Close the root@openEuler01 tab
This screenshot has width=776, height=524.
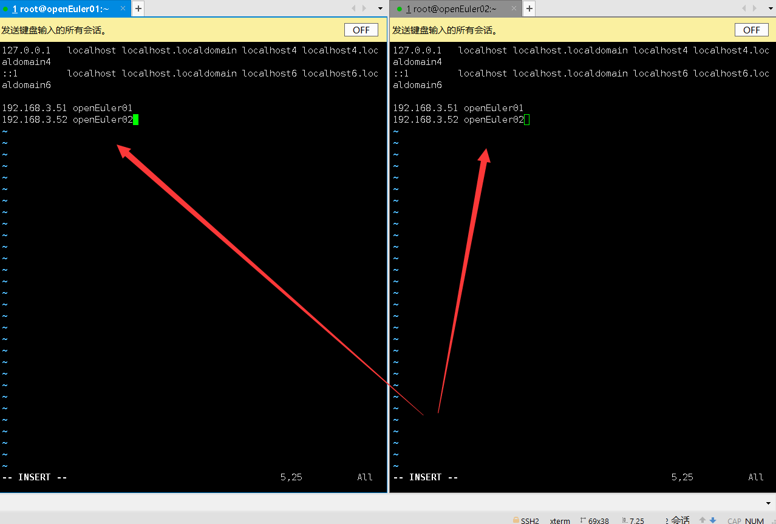click(x=124, y=9)
